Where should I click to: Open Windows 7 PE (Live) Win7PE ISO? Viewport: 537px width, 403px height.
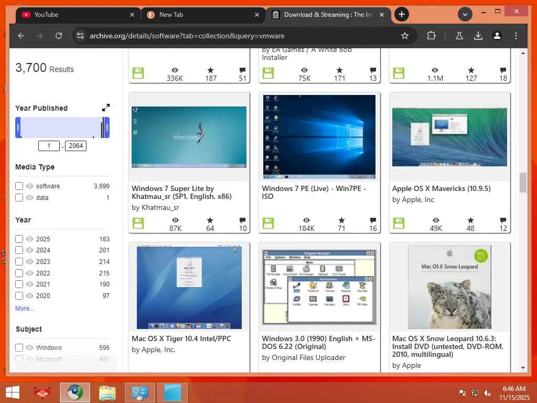(x=314, y=193)
